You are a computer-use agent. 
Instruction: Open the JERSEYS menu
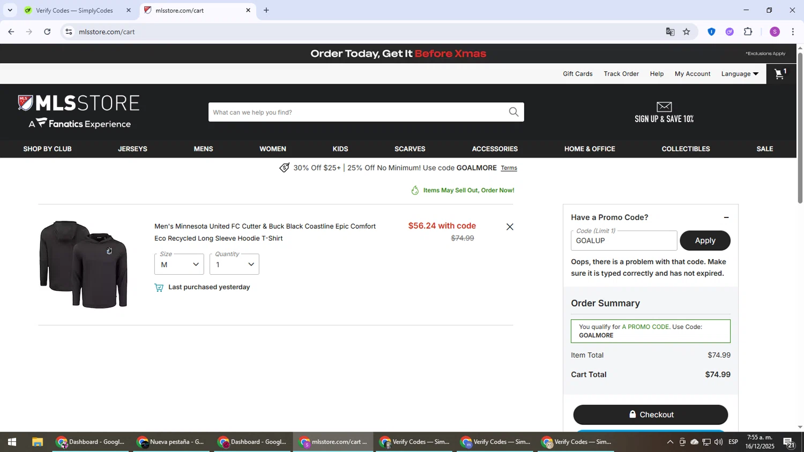point(132,149)
